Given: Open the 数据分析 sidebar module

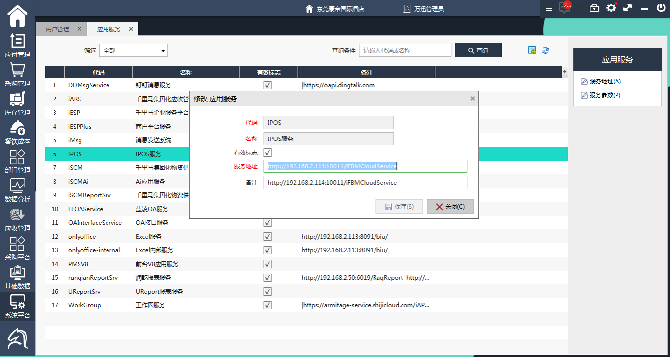Looking at the screenshot, I should pos(18,191).
